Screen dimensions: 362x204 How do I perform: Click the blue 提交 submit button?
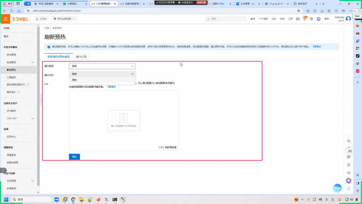[x=74, y=157]
